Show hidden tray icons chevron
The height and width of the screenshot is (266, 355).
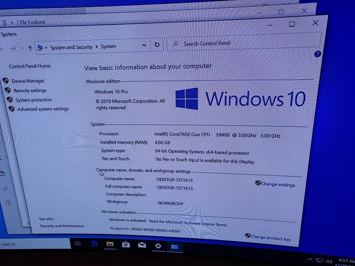pos(309,259)
